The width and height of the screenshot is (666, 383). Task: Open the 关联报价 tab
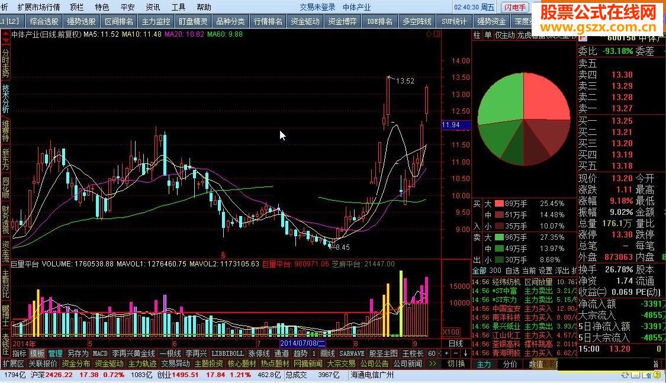43,364
